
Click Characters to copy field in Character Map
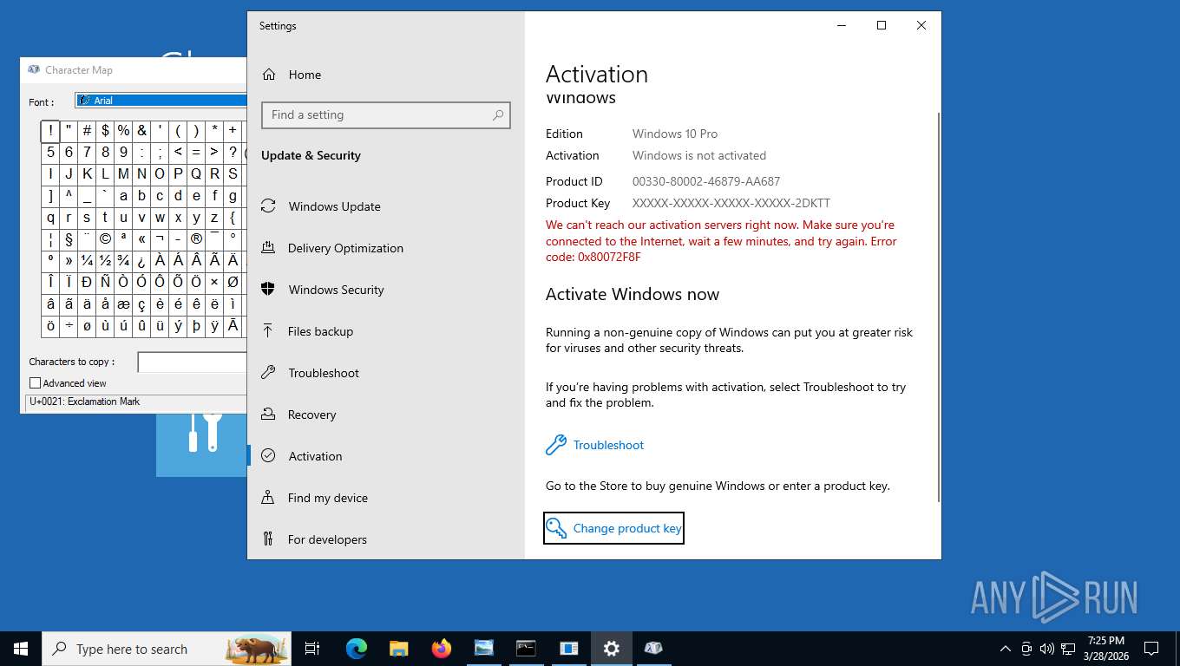(x=193, y=362)
